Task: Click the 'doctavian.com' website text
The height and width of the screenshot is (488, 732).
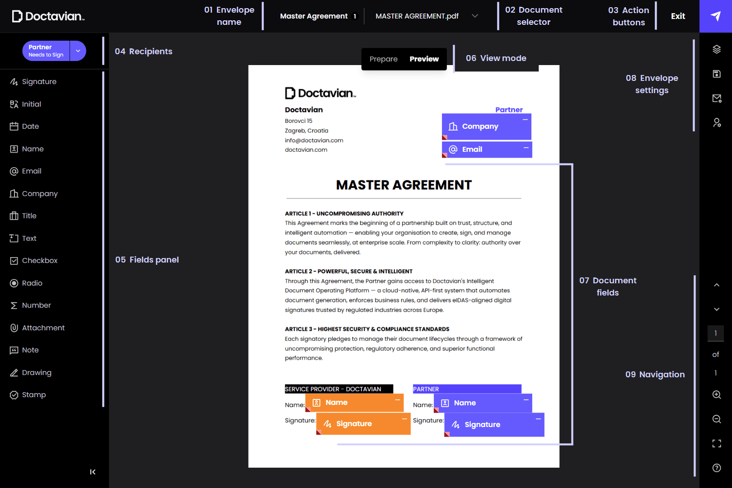Action: click(306, 150)
